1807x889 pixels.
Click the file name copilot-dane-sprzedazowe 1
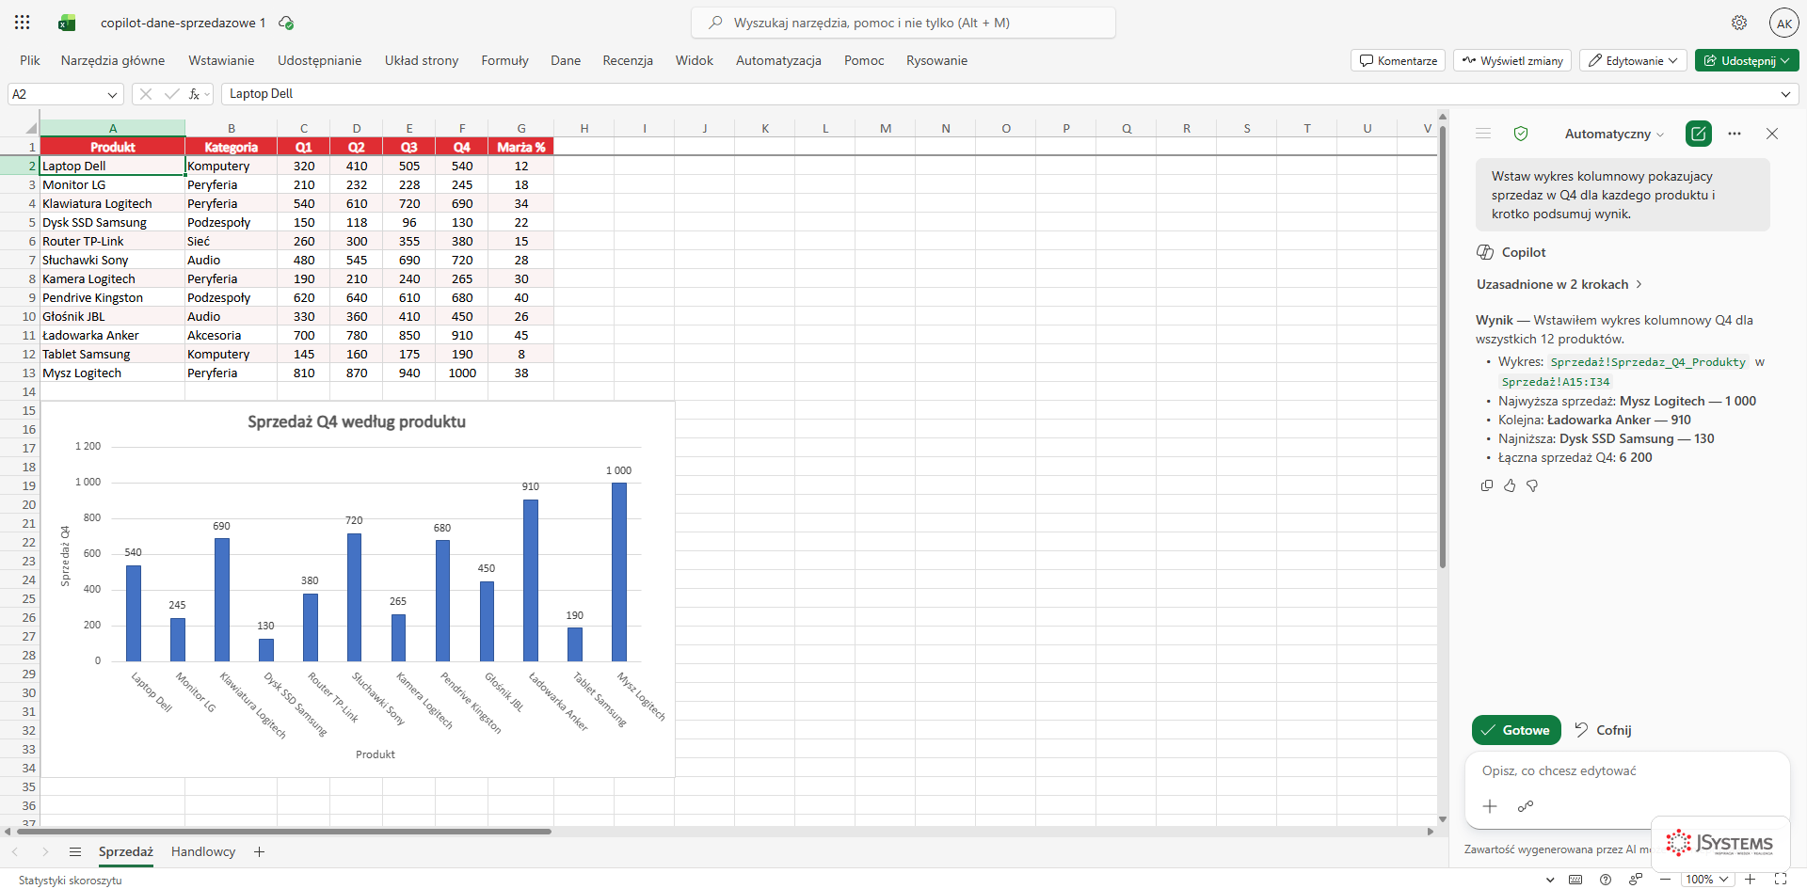point(184,23)
